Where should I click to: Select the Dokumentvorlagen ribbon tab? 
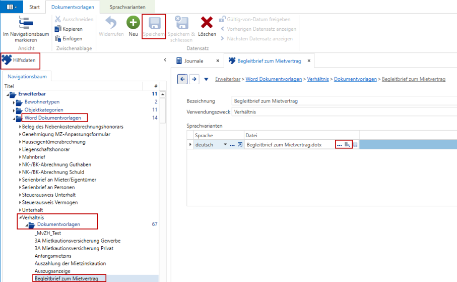[73, 7]
